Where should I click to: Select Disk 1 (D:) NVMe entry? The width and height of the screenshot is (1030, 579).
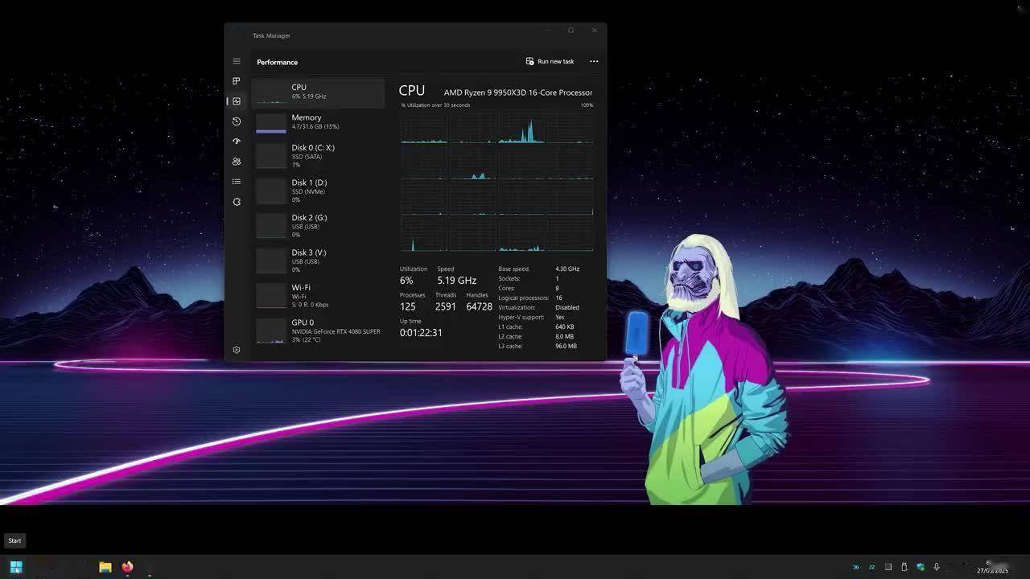(x=319, y=191)
